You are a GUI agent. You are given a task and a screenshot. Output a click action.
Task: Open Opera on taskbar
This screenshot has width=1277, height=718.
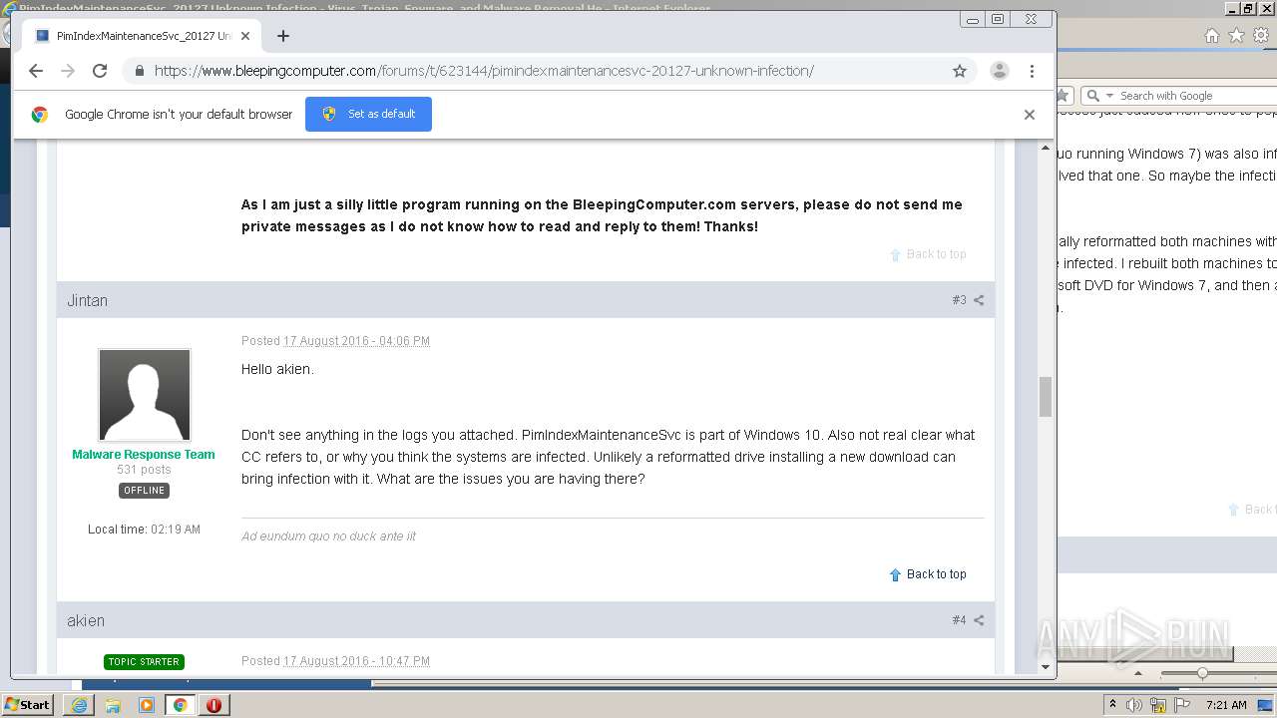click(x=213, y=705)
